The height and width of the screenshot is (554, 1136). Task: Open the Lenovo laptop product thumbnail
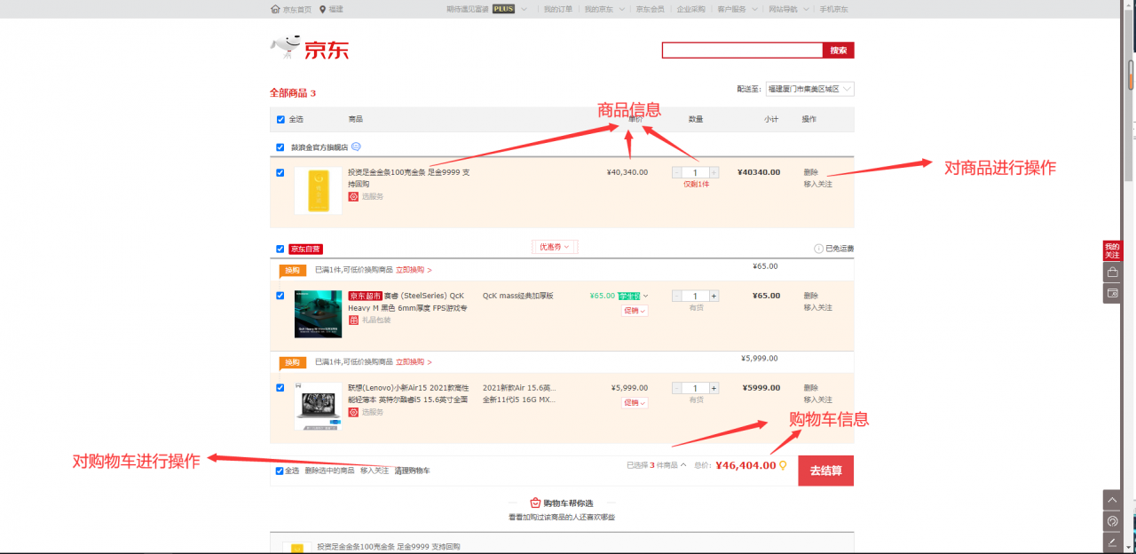click(x=318, y=407)
